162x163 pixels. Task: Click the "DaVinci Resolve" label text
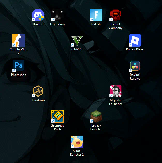[x=135, y=77]
